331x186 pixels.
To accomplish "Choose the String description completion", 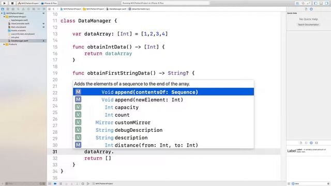I will point(163,137).
